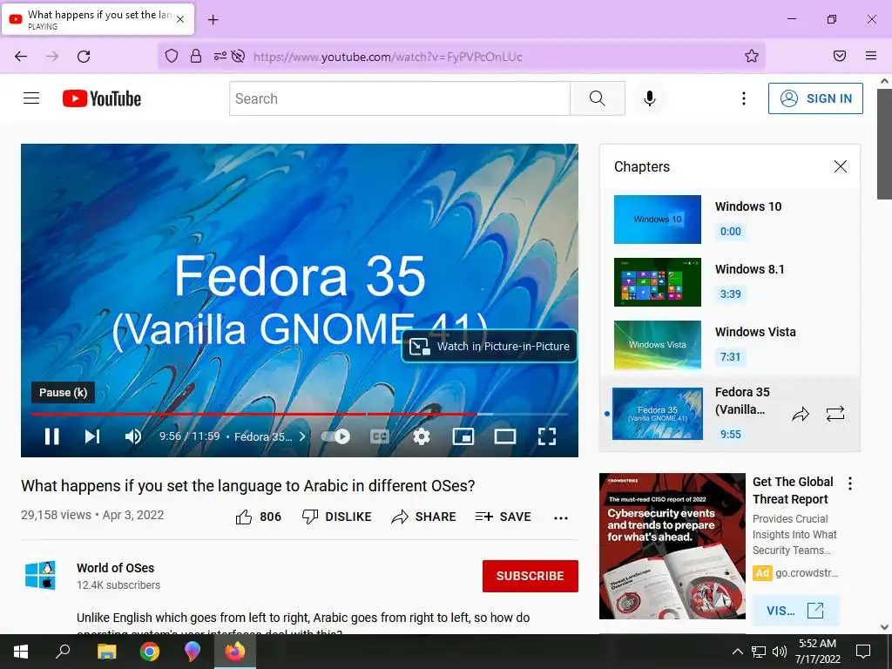The height and width of the screenshot is (669, 892).
Task: Open YouTube settings three-dot menu
Action: pyautogui.click(x=744, y=98)
